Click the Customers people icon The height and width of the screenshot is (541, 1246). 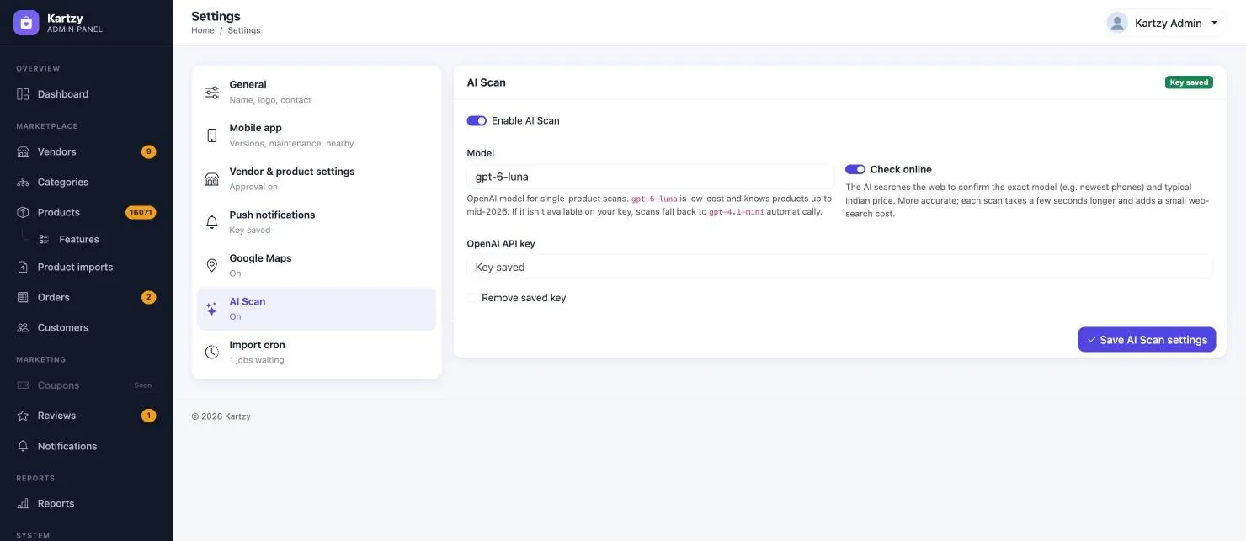click(x=23, y=328)
